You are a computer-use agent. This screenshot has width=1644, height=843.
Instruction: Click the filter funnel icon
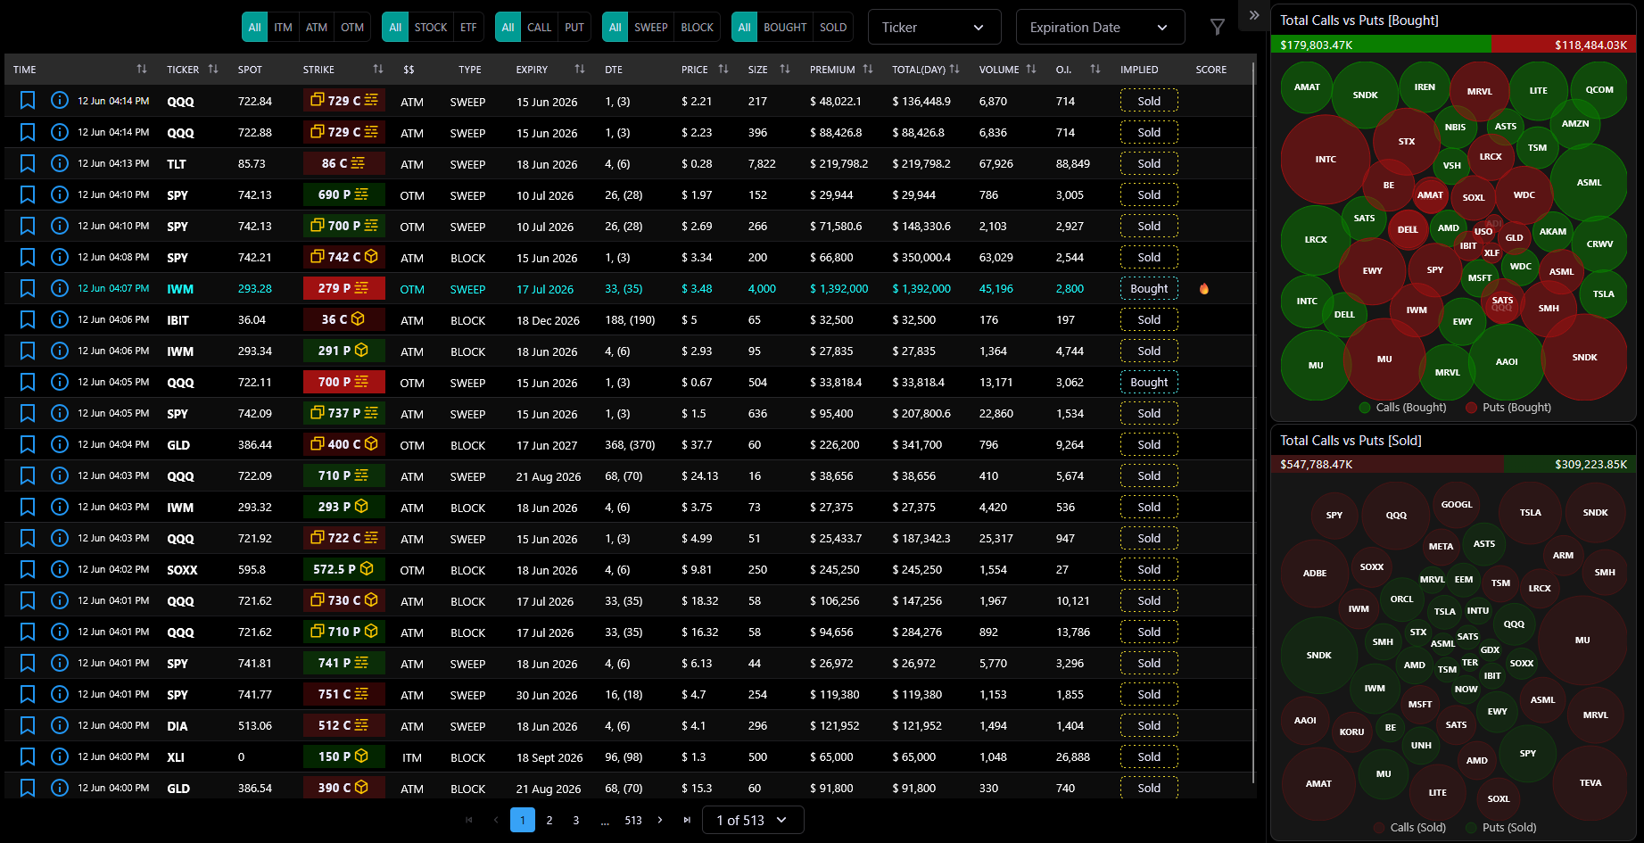(1217, 28)
